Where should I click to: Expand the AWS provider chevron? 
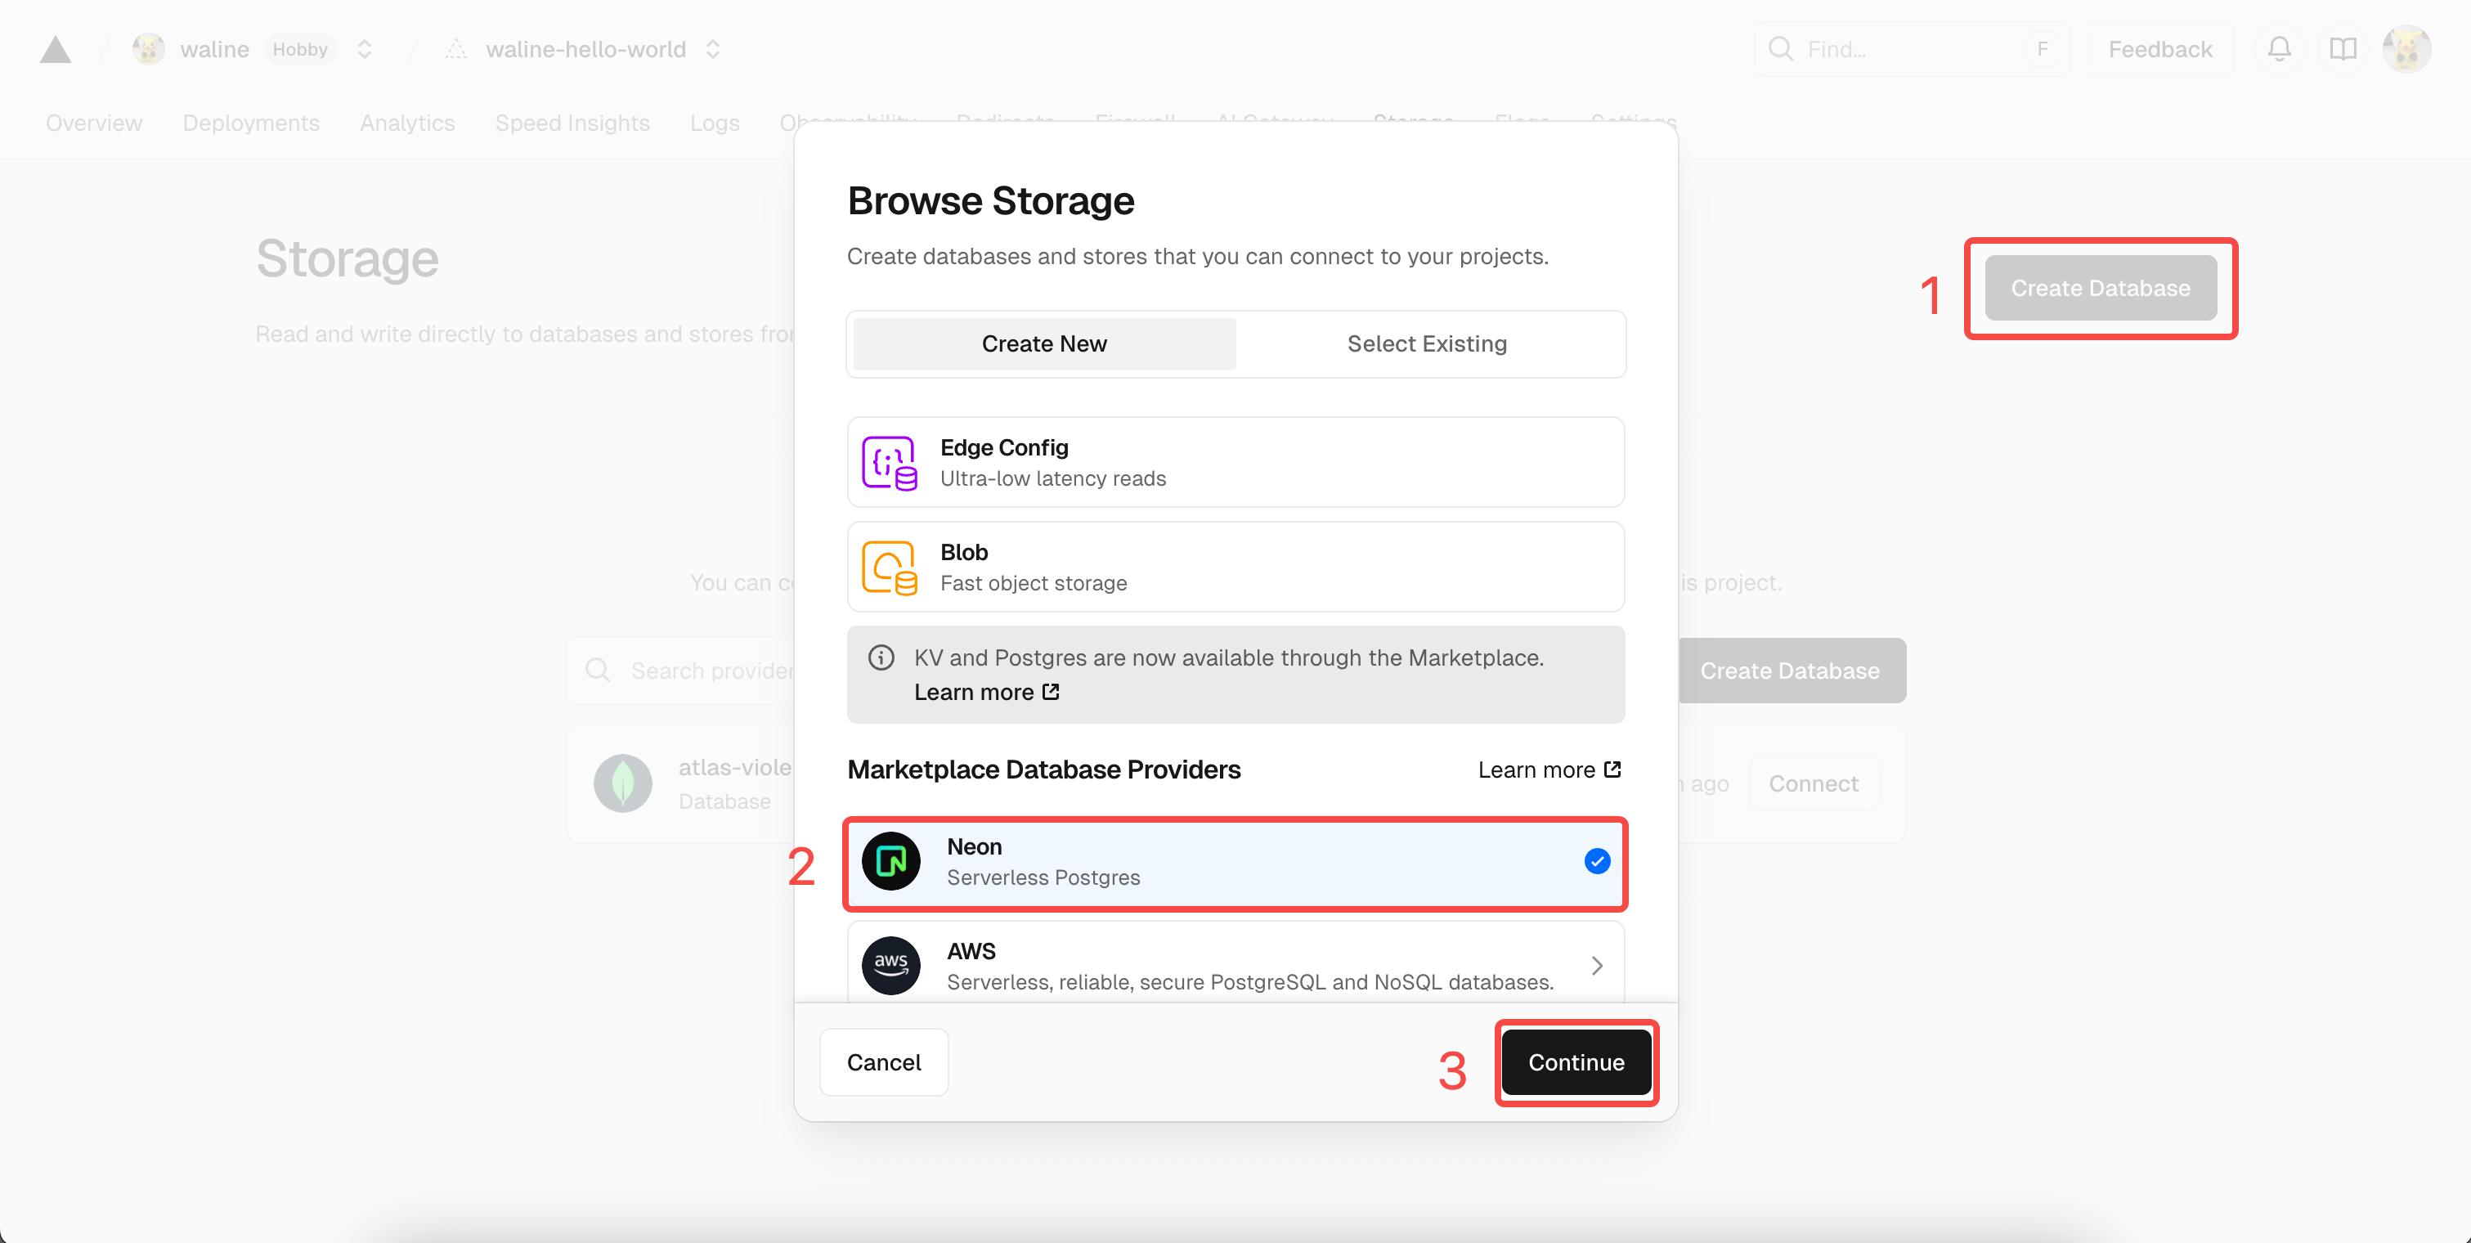tap(1596, 965)
